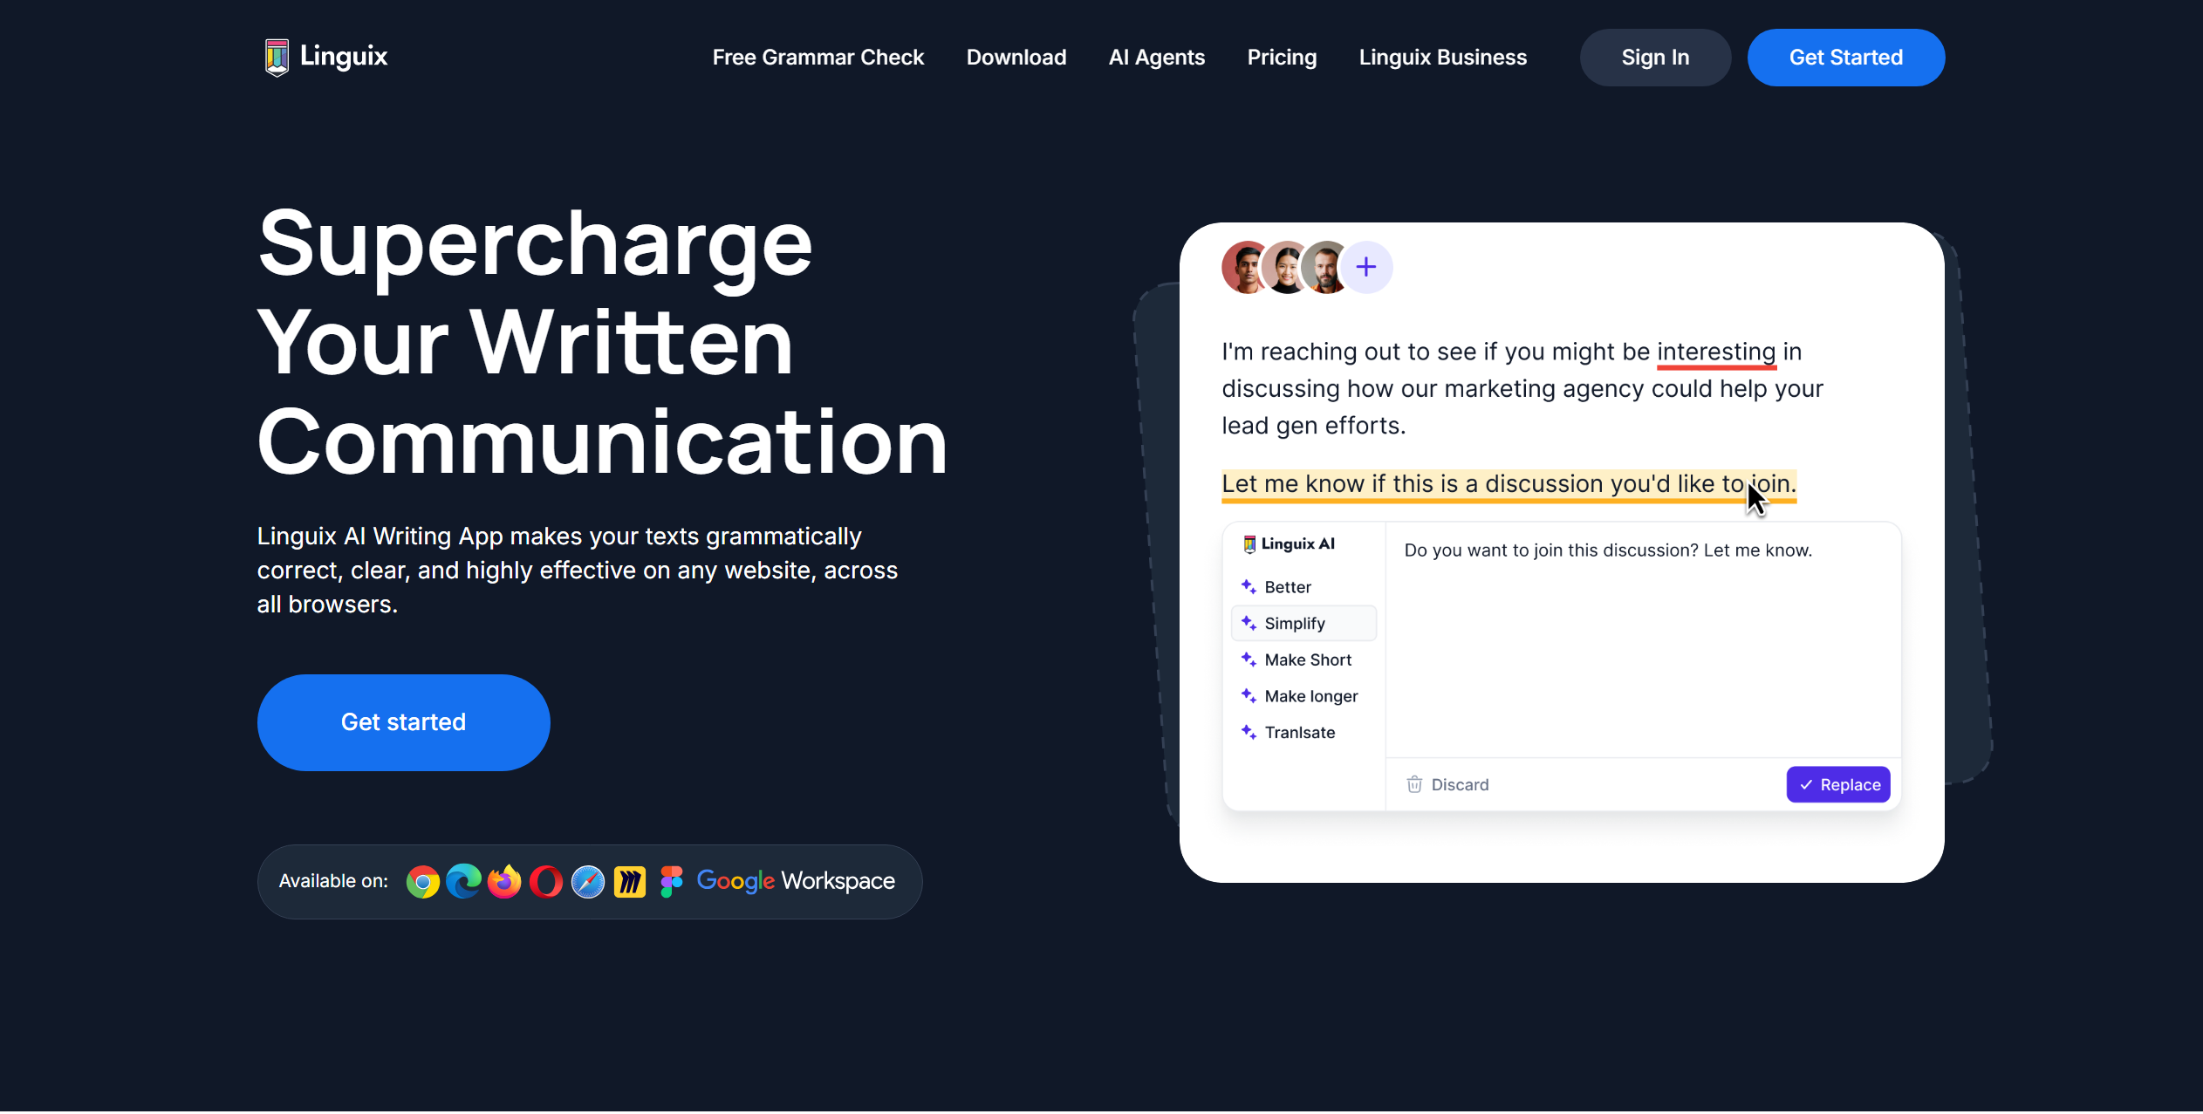Add a collaborator with the plus icon
The width and height of the screenshot is (2203, 1114).
[1365, 267]
